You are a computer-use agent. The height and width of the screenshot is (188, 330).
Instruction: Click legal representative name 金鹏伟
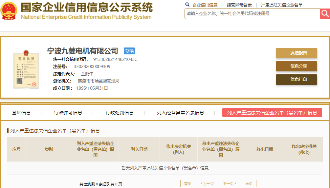click(87, 74)
